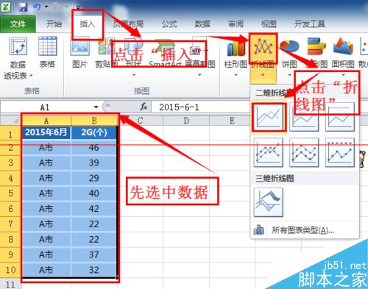Click the PivotTable (数据透视表) icon
This screenshot has height=289, width=368.
pyautogui.click(x=18, y=46)
